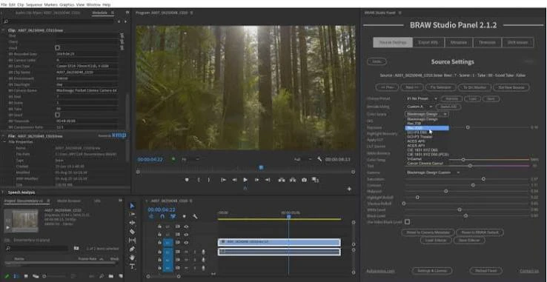
Task: Switch to Export XML tab
Action: (x=428, y=42)
